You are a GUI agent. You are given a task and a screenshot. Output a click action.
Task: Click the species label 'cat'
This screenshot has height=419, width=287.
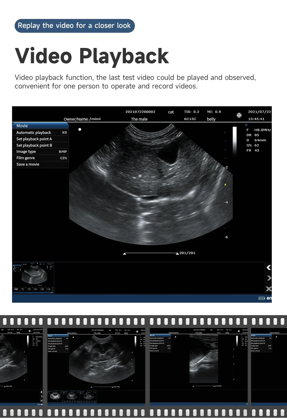point(171,112)
